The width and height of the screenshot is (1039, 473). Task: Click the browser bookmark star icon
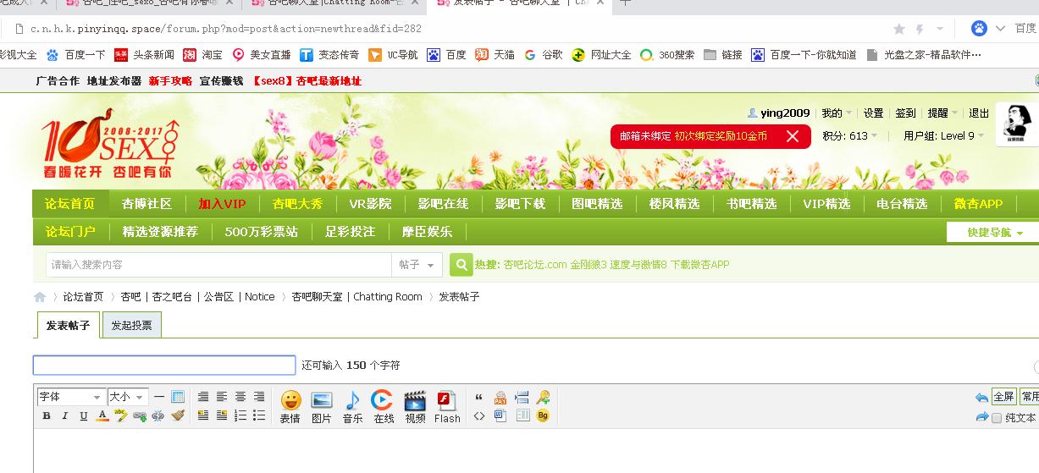coord(899,29)
